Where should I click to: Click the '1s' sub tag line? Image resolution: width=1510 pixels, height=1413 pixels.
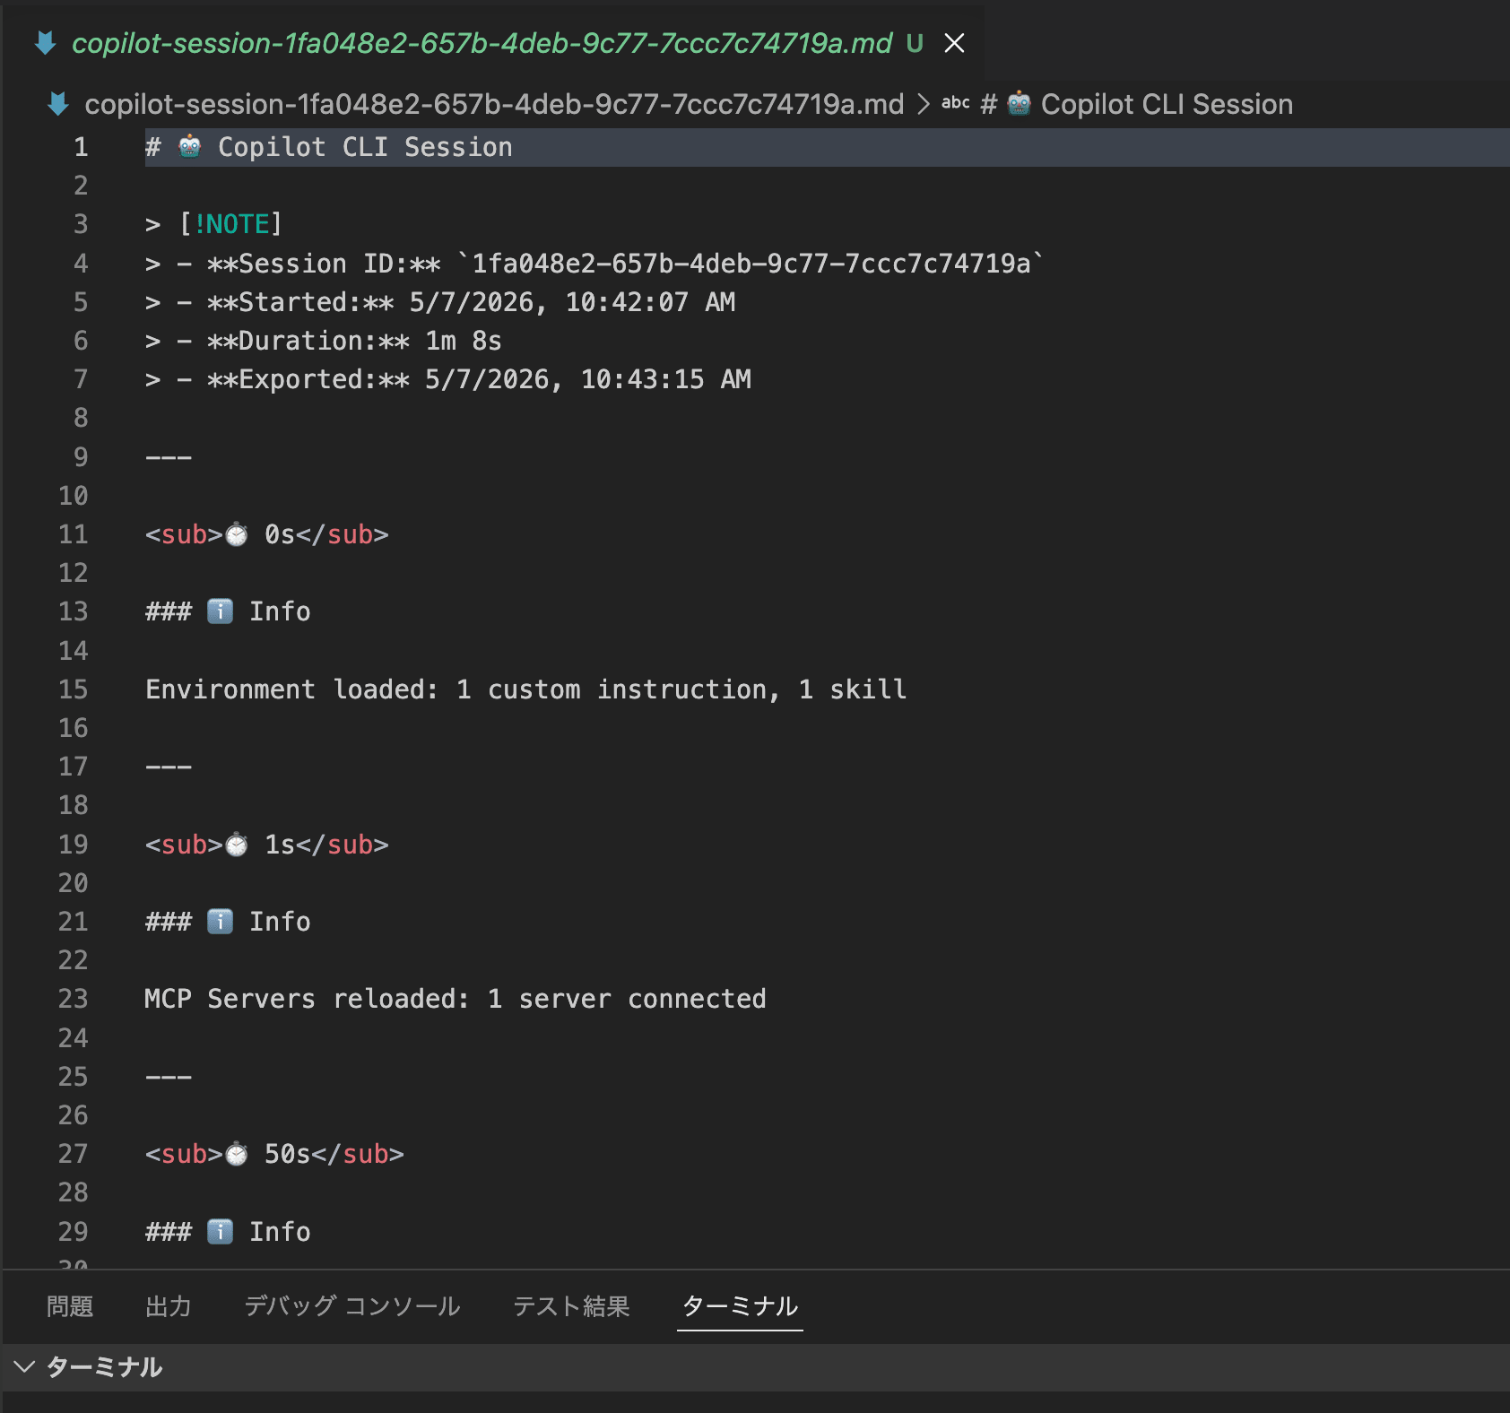pos(267,845)
